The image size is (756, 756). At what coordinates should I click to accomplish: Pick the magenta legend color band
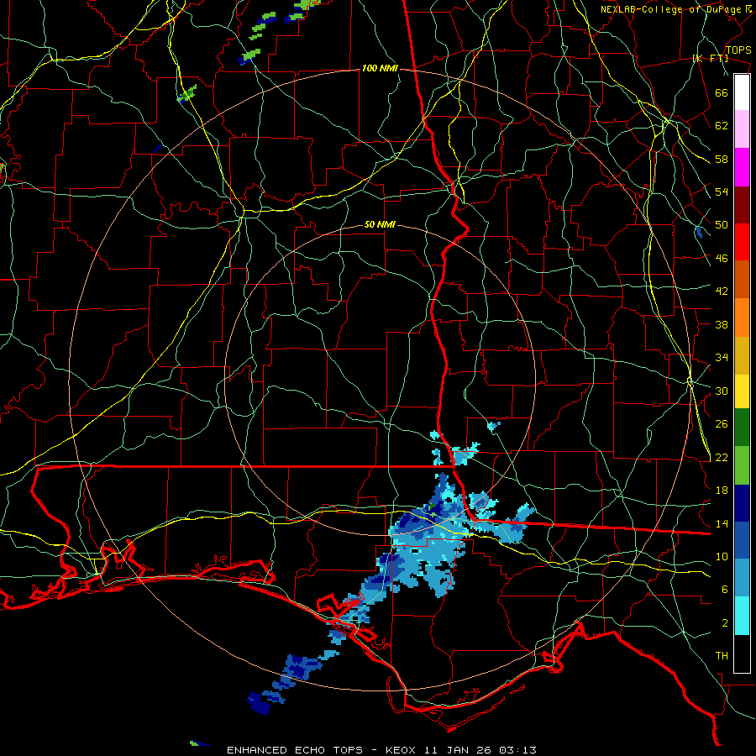[742, 167]
